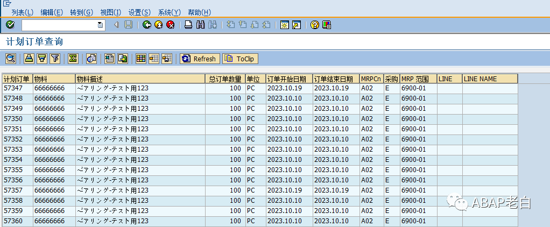Select the 订单结束日期 column header
The width and height of the screenshot is (550, 227).
(336, 79)
